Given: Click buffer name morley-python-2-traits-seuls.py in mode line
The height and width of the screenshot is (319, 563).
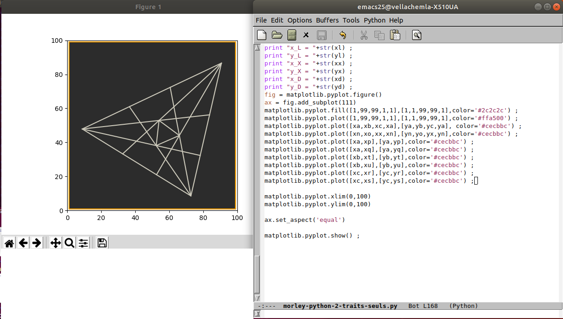Looking at the screenshot, I should point(340,306).
